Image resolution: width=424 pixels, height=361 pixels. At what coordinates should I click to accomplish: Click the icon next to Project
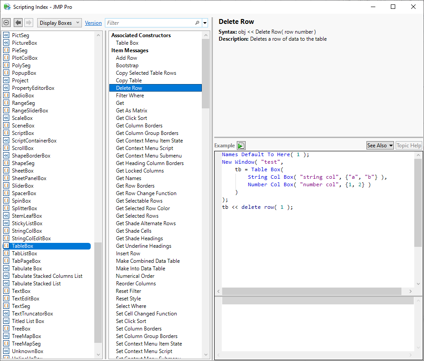click(6, 81)
